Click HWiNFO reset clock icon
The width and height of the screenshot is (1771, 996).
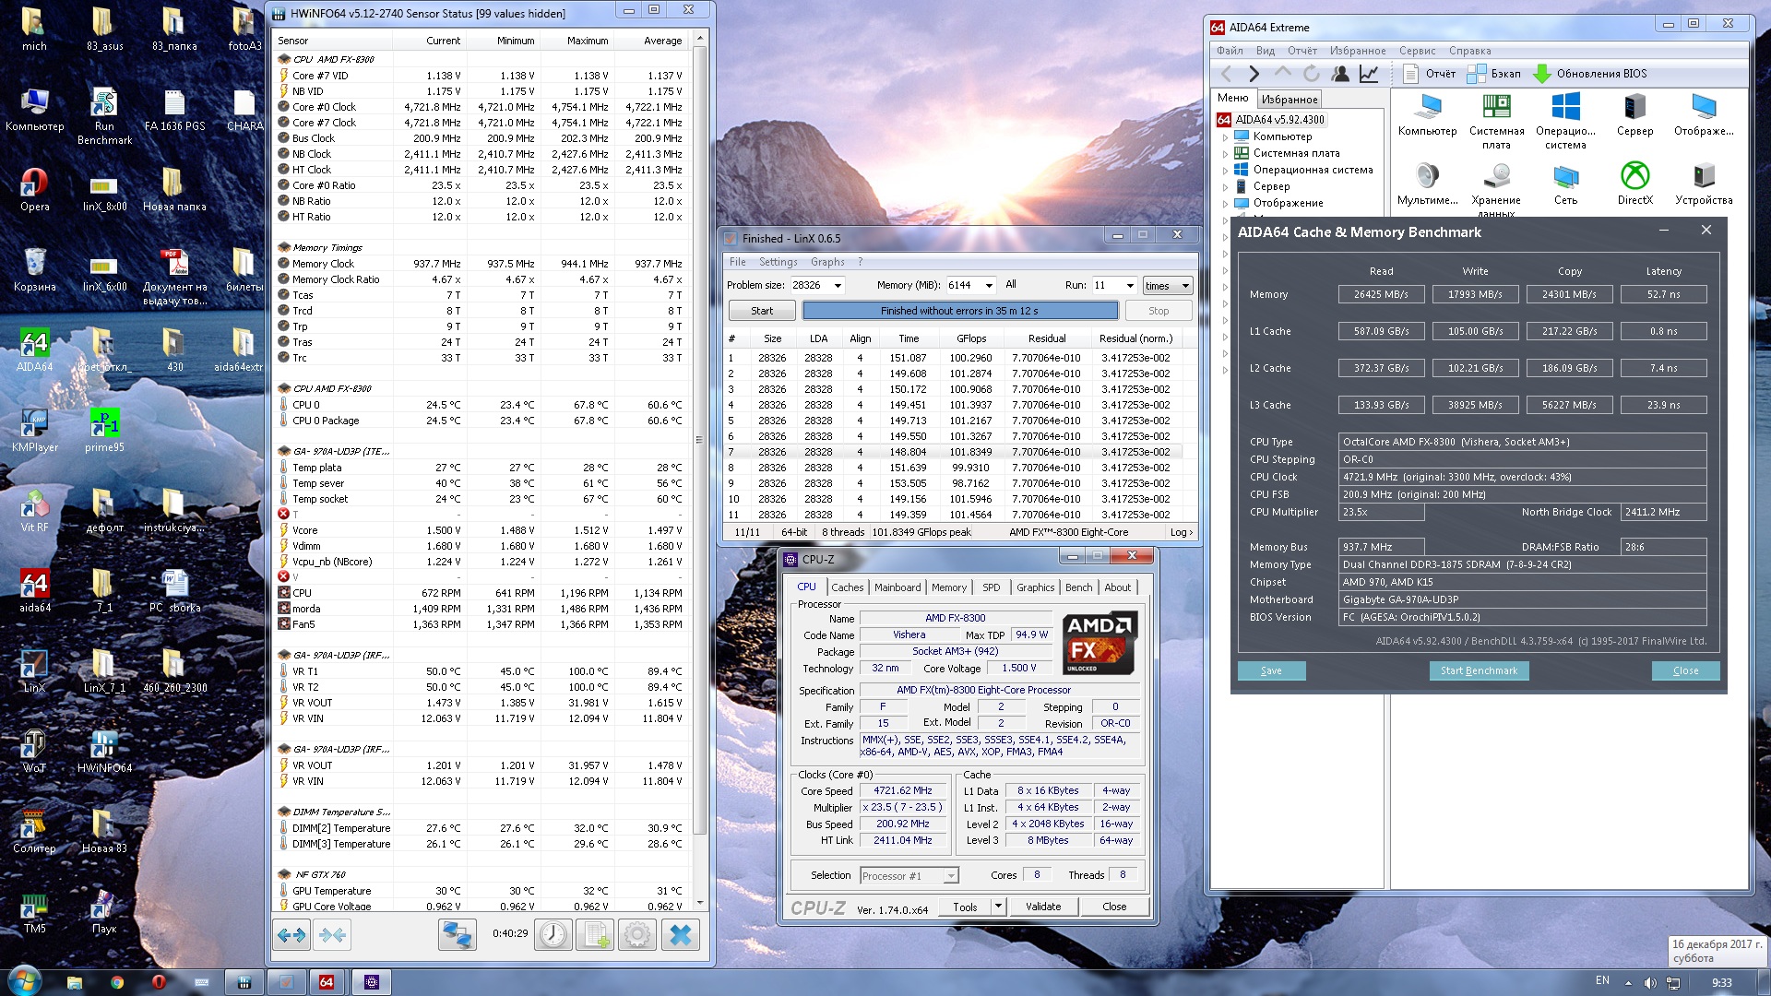553,935
